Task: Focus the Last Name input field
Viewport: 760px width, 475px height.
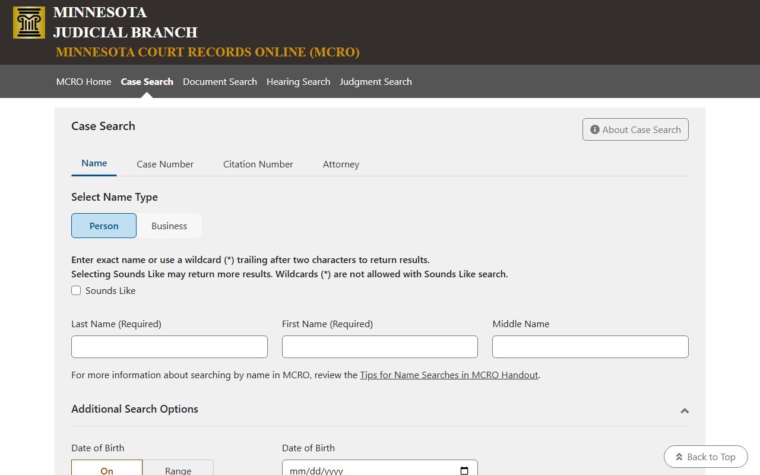Action: click(169, 347)
